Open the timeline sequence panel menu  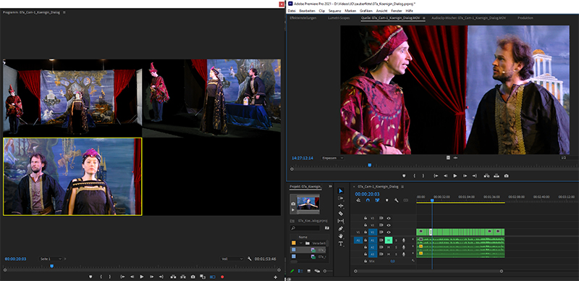402,187
